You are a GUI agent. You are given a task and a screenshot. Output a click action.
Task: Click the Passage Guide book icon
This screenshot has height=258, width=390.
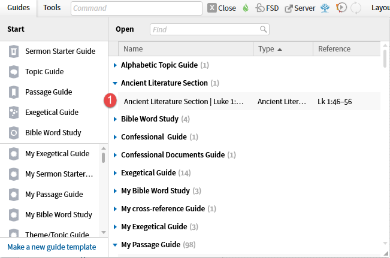click(14, 92)
